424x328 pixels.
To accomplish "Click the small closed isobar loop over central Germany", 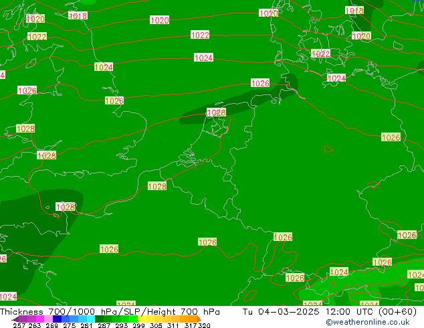I will pyautogui.click(x=328, y=149).
